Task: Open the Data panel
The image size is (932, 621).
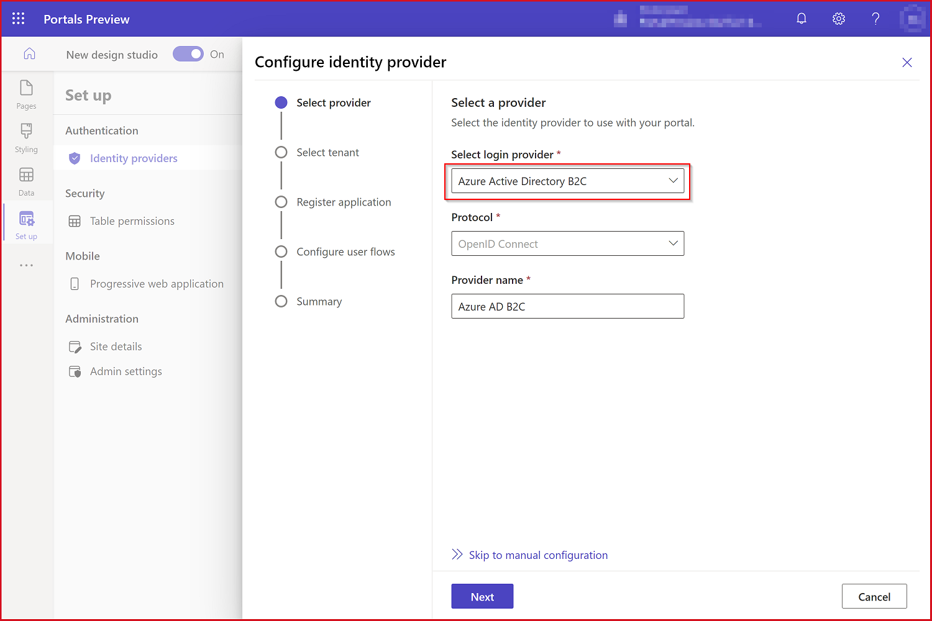Action: 26,181
